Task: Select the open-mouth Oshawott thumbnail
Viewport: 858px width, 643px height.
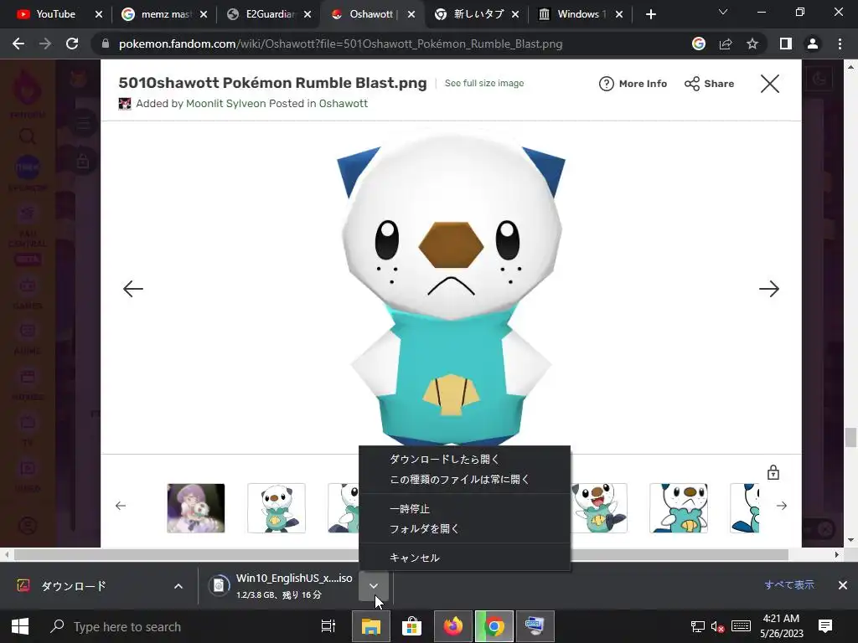Action: click(598, 508)
